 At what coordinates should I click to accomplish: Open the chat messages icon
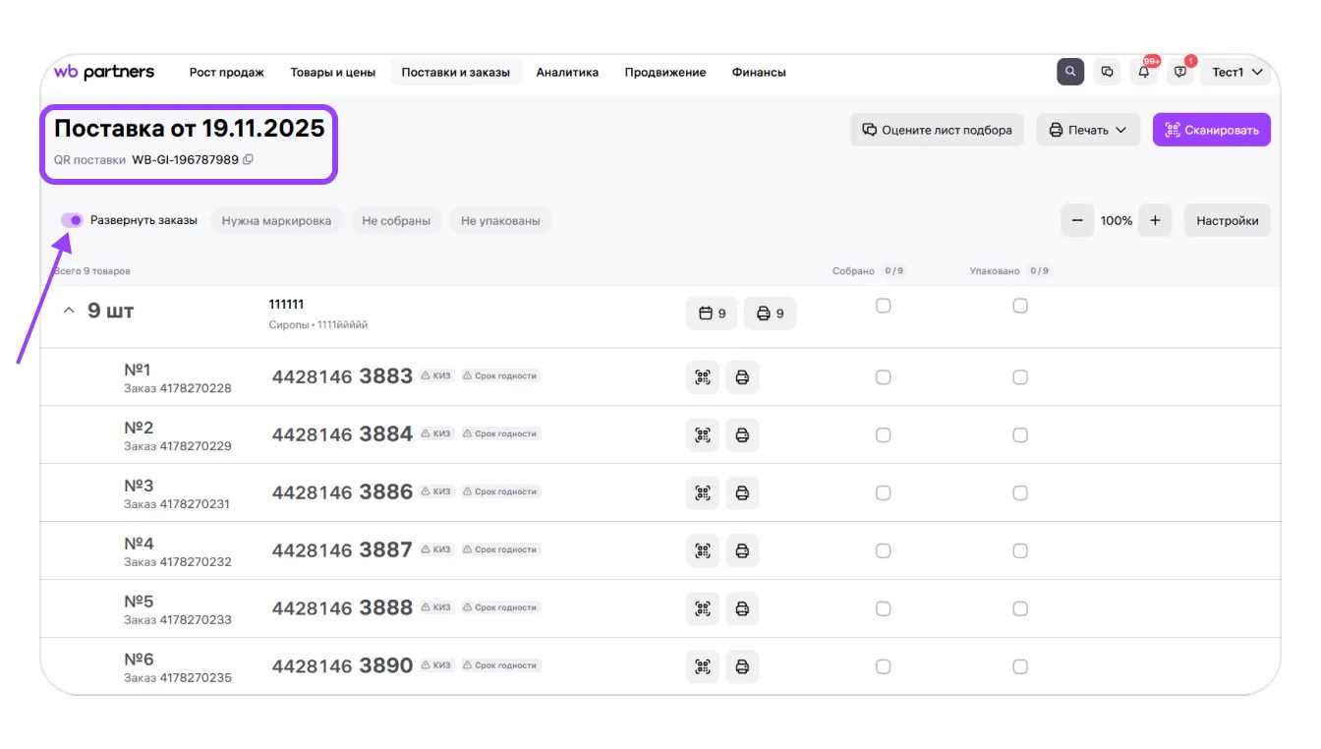1108,72
